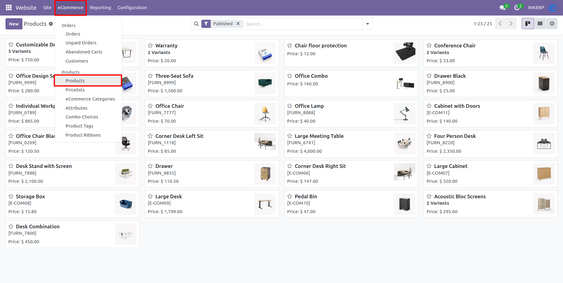The width and height of the screenshot is (563, 283).
Task: Open the Corner Desk Right Sit card
Action: coord(351,174)
